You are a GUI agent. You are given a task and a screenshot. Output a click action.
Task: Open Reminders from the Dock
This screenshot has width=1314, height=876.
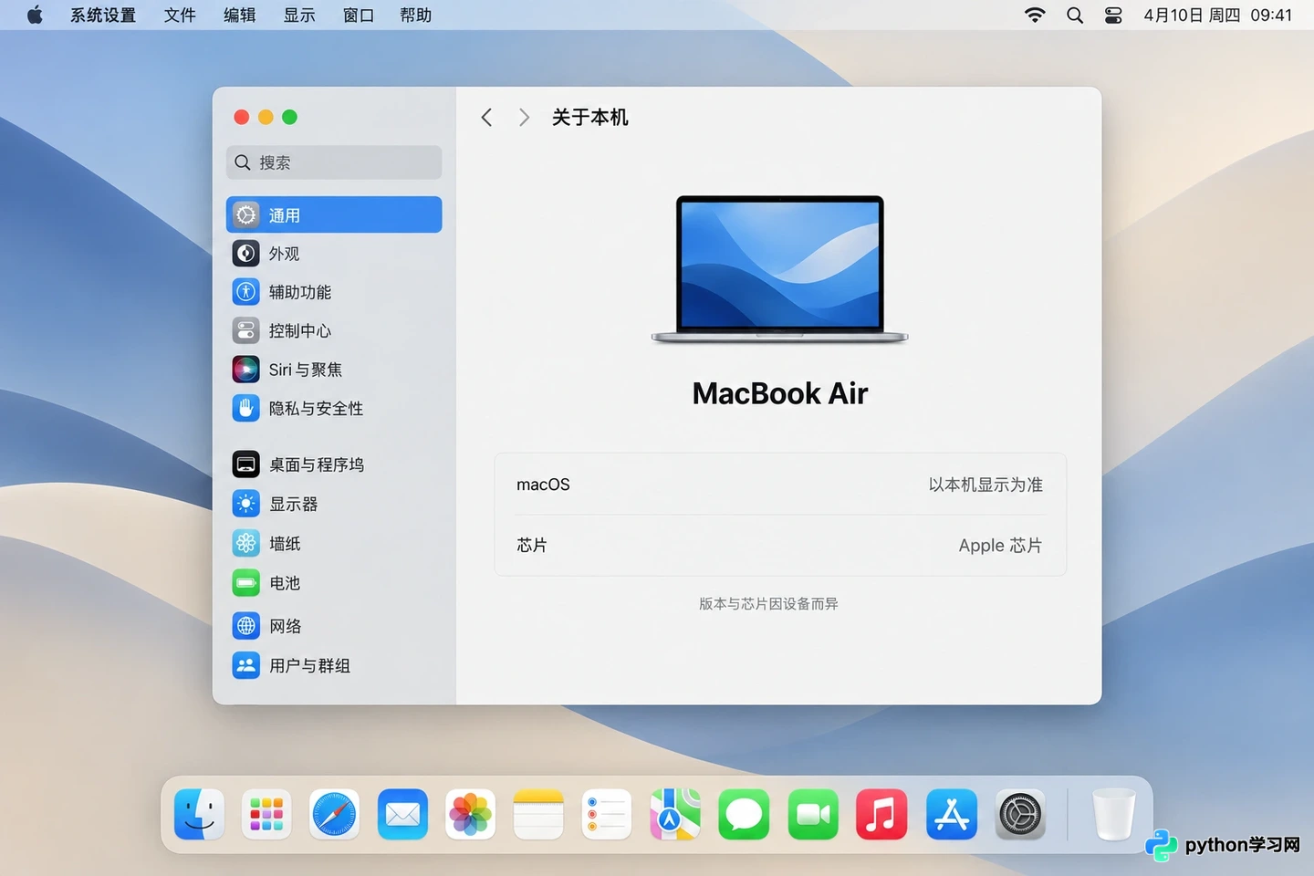pyautogui.click(x=607, y=814)
